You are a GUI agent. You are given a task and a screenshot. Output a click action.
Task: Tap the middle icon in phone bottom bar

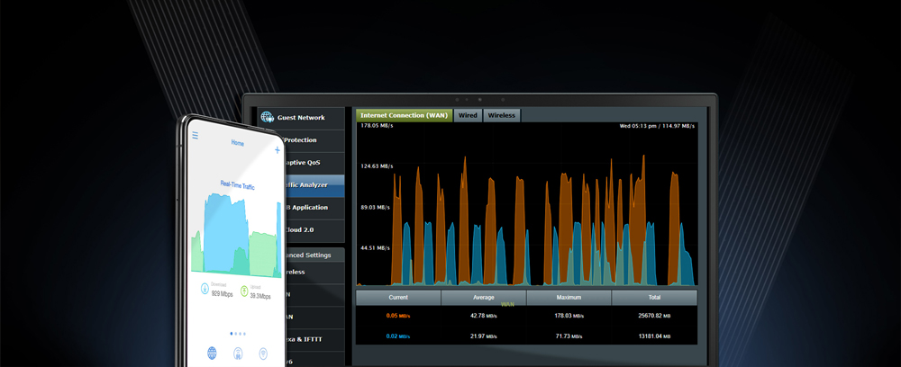tap(238, 354)
